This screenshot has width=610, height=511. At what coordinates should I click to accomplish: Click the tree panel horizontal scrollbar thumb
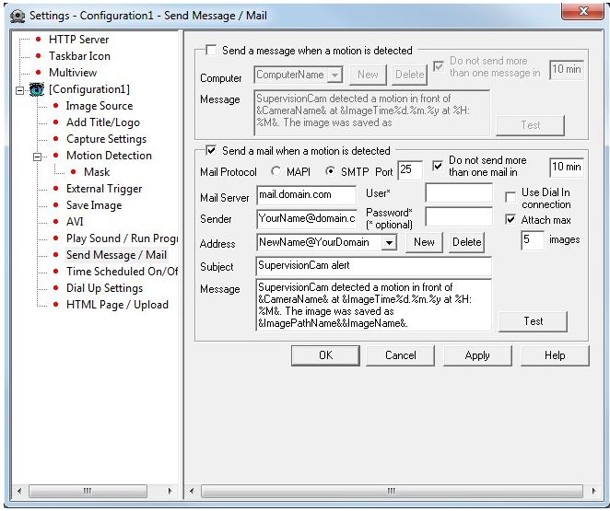[x=88, y=491]
